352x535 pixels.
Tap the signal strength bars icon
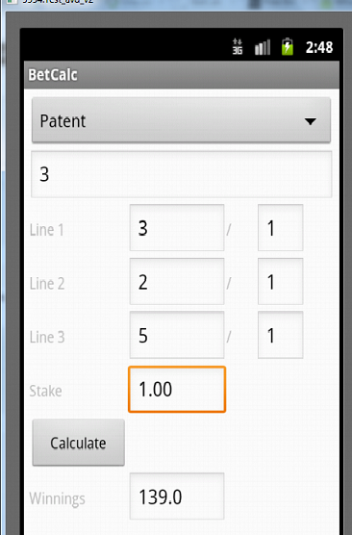[263, 47]
